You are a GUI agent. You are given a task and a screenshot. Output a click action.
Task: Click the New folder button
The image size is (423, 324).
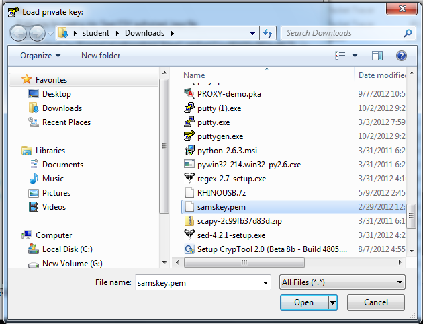tap(101, 56)
